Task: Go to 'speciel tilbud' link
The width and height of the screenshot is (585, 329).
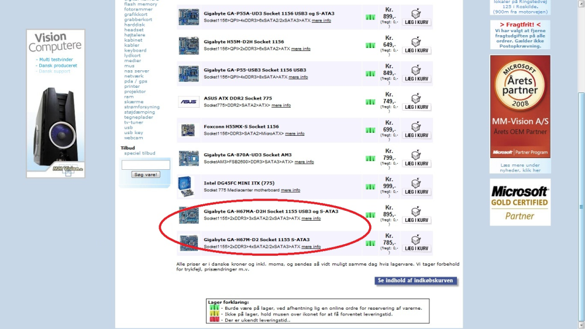Action: (x=140, y=153)
